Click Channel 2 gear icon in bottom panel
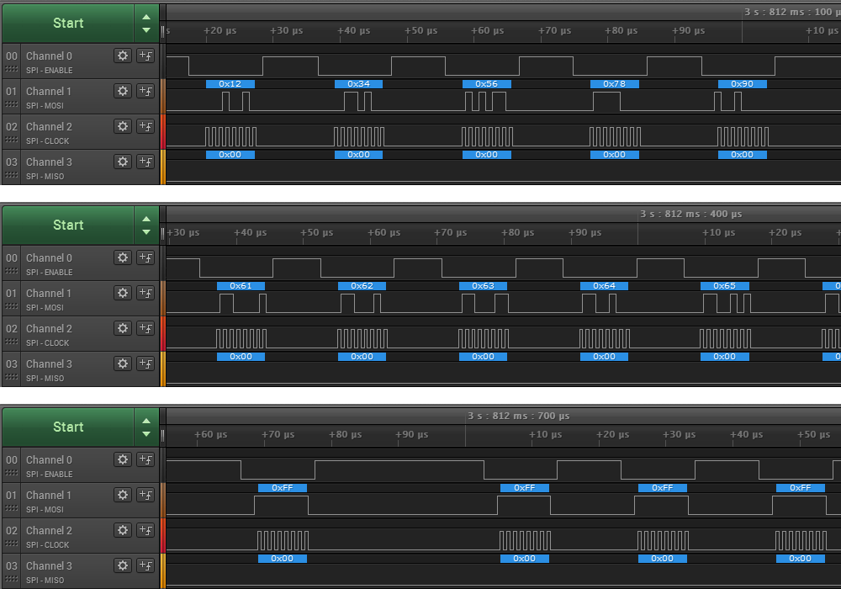 (x=123, y=530)
